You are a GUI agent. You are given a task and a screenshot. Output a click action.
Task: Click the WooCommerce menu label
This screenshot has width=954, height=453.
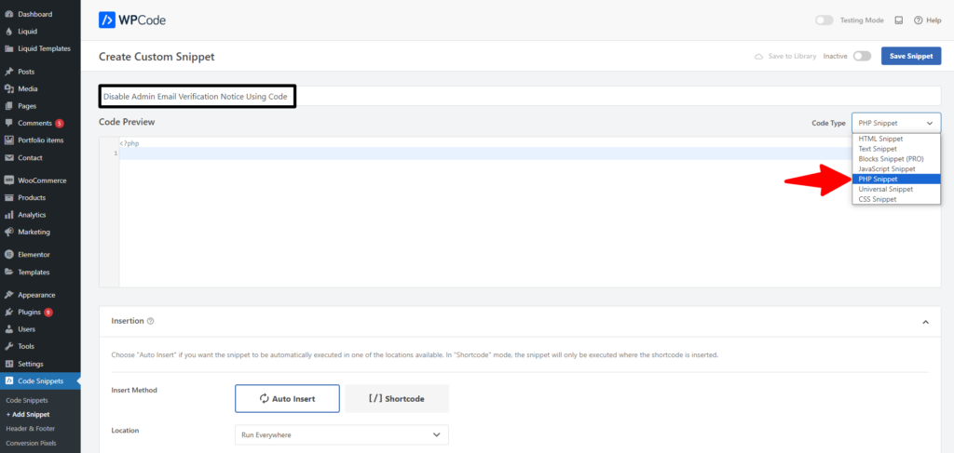42,180
